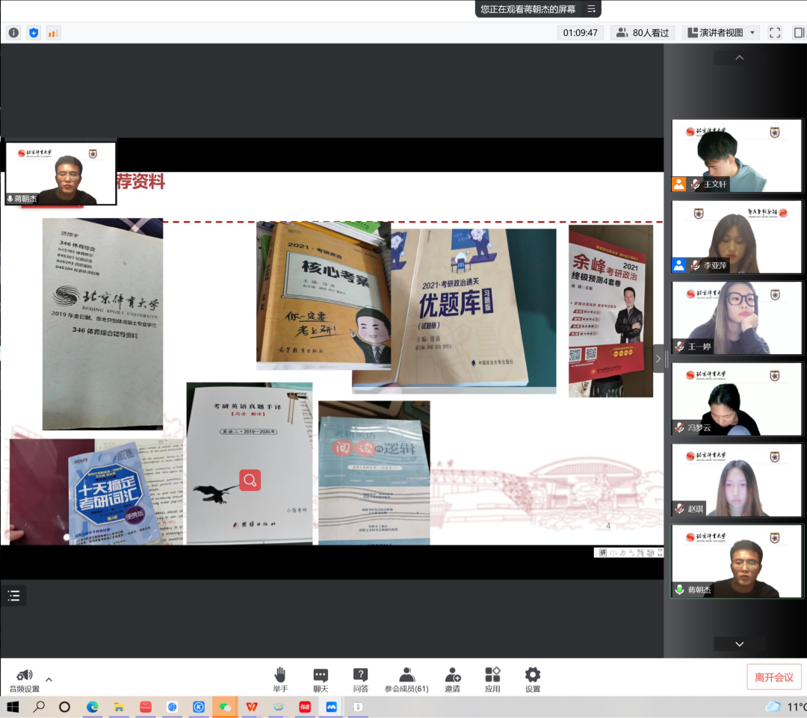Select 王文轩 video thumbnail
This screenshot has width=807, height=718.
[x=737, y=155]
